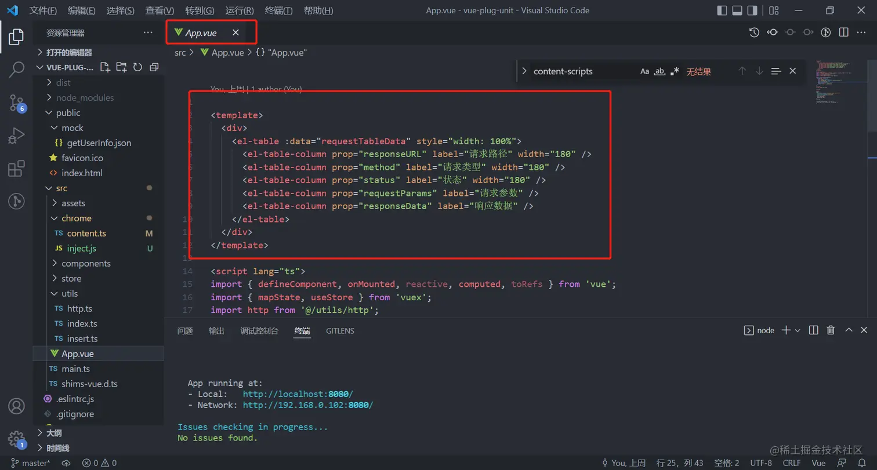877x470 pixels.
Task: Open the 编辑(E) menu
Action: pos(82,10)
